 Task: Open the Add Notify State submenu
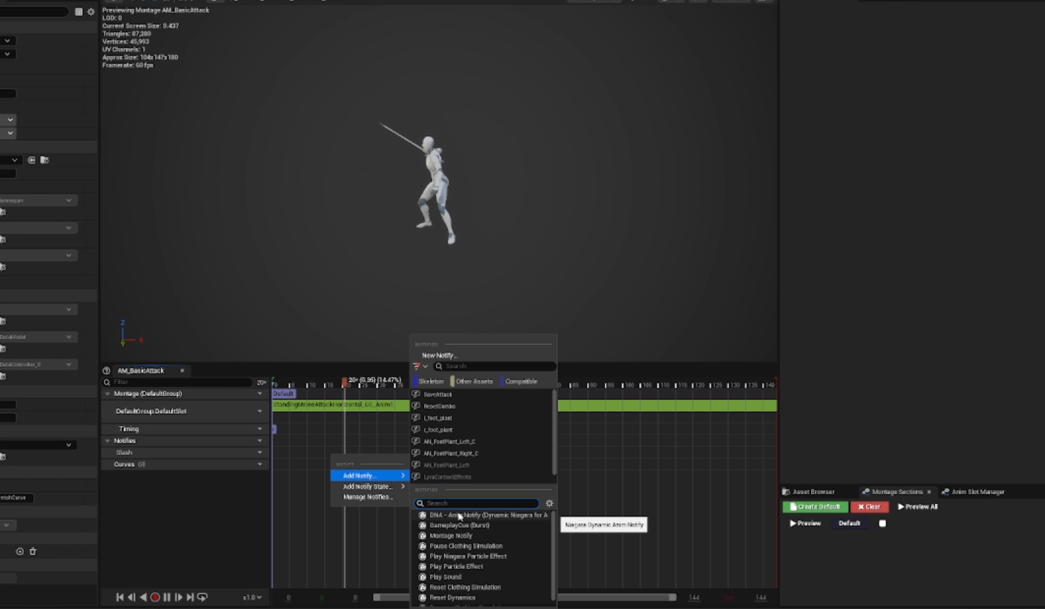368,486
